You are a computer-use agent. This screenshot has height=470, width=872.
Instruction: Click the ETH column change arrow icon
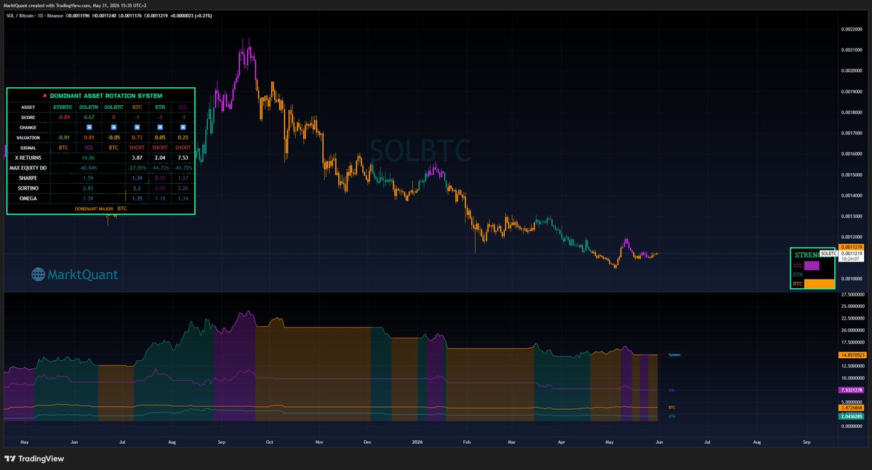tap(160, 127)
